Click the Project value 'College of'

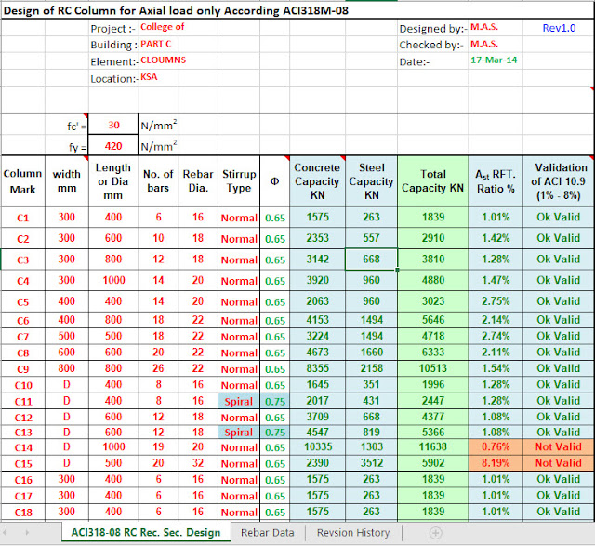coord(163,27)
